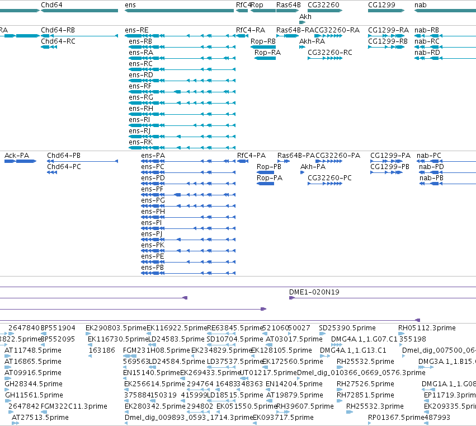This screenshot has height=426, width=476.
Task: Click the Akh gene label
Action: point(305,17)
